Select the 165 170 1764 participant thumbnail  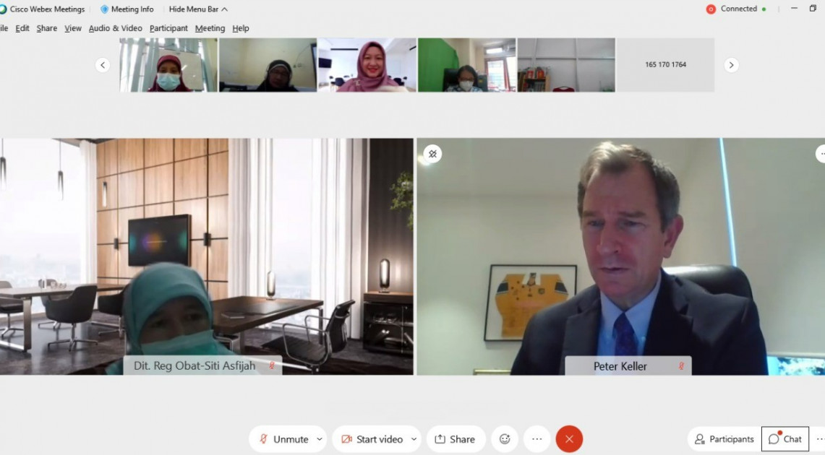tap(666, 64)
